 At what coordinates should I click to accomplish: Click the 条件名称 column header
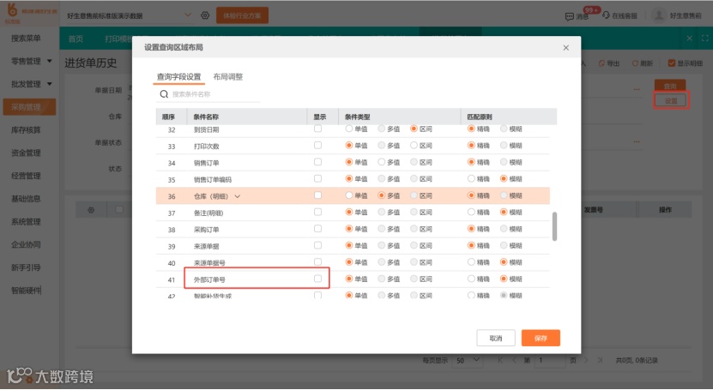coord(206,117)
